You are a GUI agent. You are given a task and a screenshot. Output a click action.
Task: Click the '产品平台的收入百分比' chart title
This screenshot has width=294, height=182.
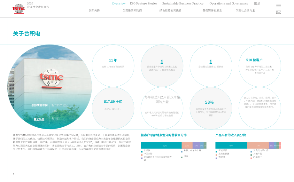(231, 135)
